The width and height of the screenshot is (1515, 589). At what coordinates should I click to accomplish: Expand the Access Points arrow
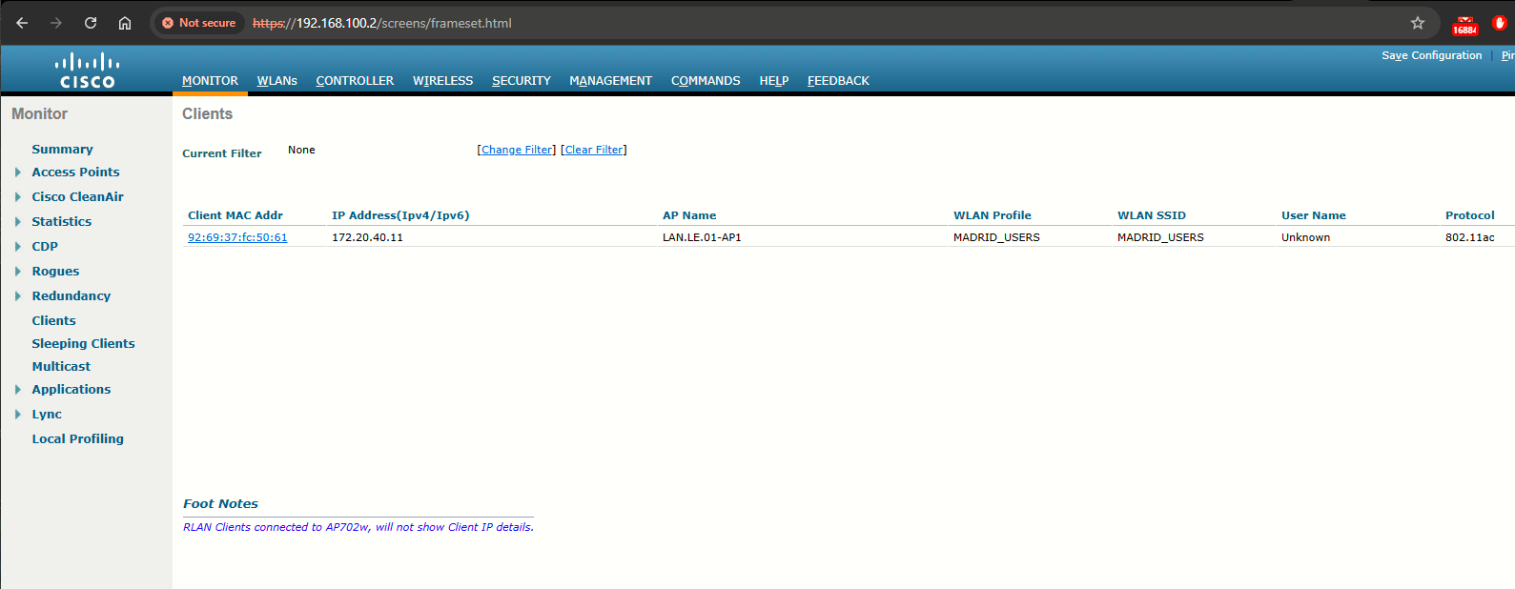click(18, 173)
